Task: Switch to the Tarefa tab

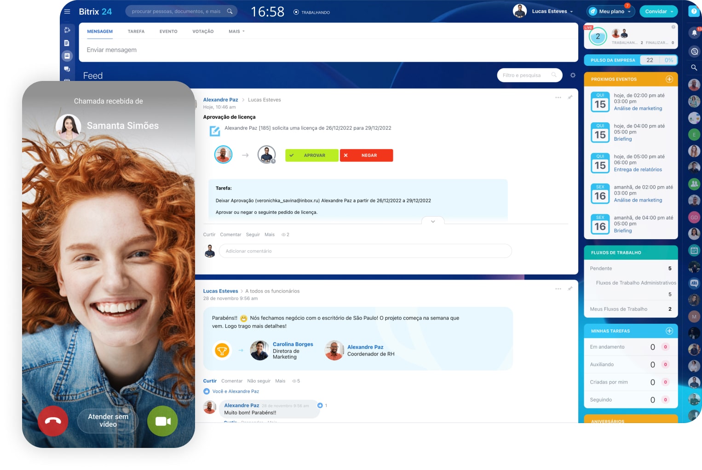Action: [136, 31]
